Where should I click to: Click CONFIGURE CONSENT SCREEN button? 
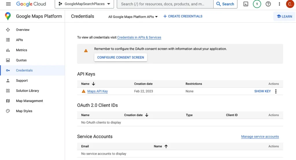coord(121,57)
